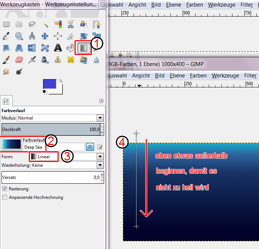Activate the Flip tool
The height and width of the screenshot is (249, 259).
(x=32, y=48)
